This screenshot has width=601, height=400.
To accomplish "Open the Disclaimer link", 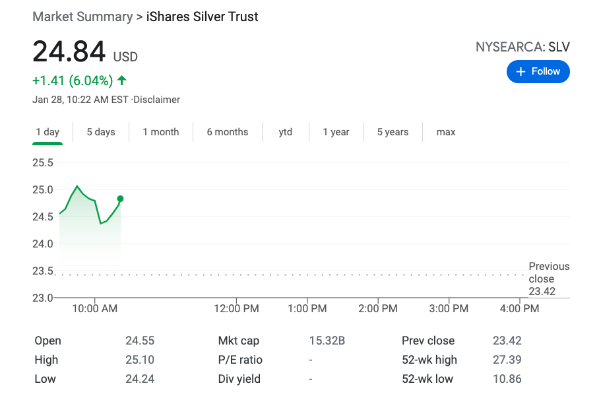I will [x=157, y=100].
